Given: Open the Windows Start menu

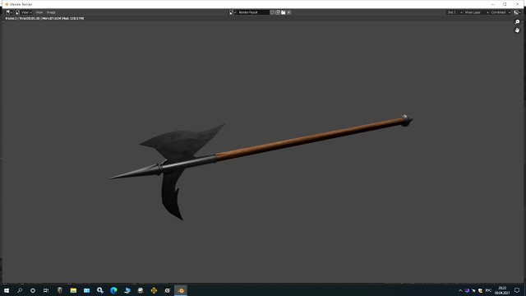Looking at the screenshot, I should 7,290.
